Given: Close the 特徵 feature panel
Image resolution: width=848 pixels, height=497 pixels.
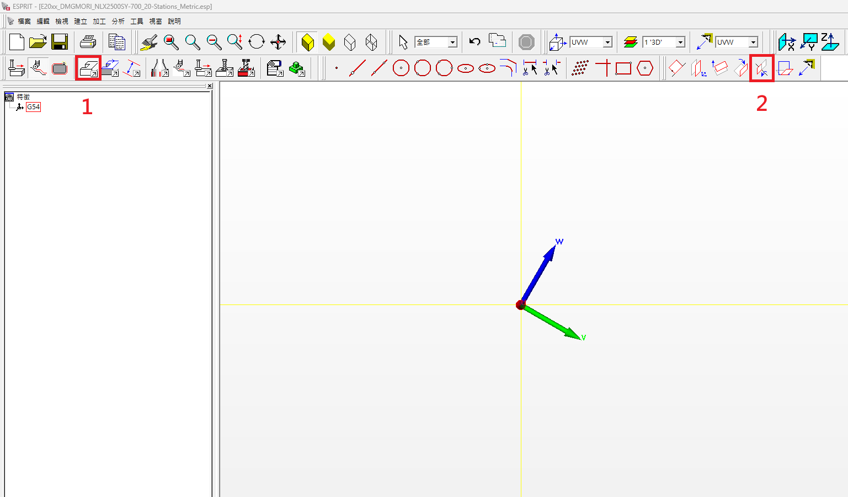Looking at the screenshot, I should point(210,86).
